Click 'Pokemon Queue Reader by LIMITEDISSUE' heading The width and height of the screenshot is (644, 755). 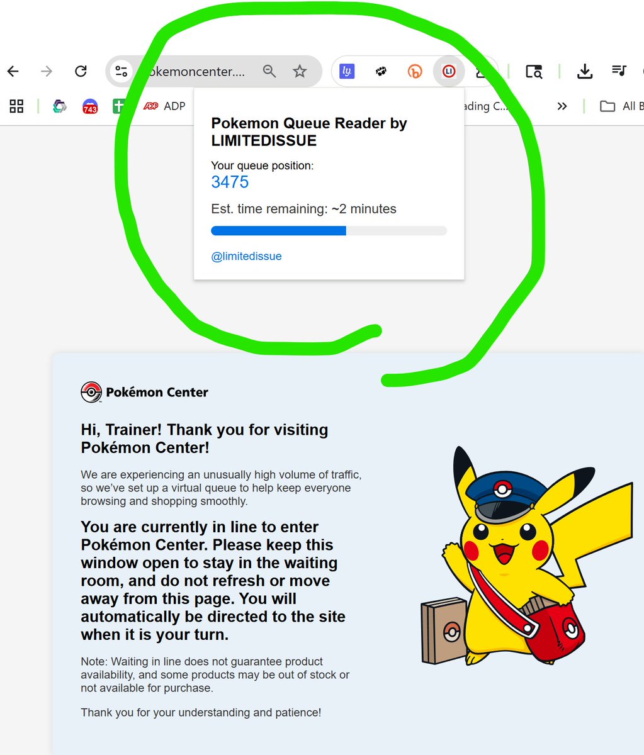[x=309, y=132]
